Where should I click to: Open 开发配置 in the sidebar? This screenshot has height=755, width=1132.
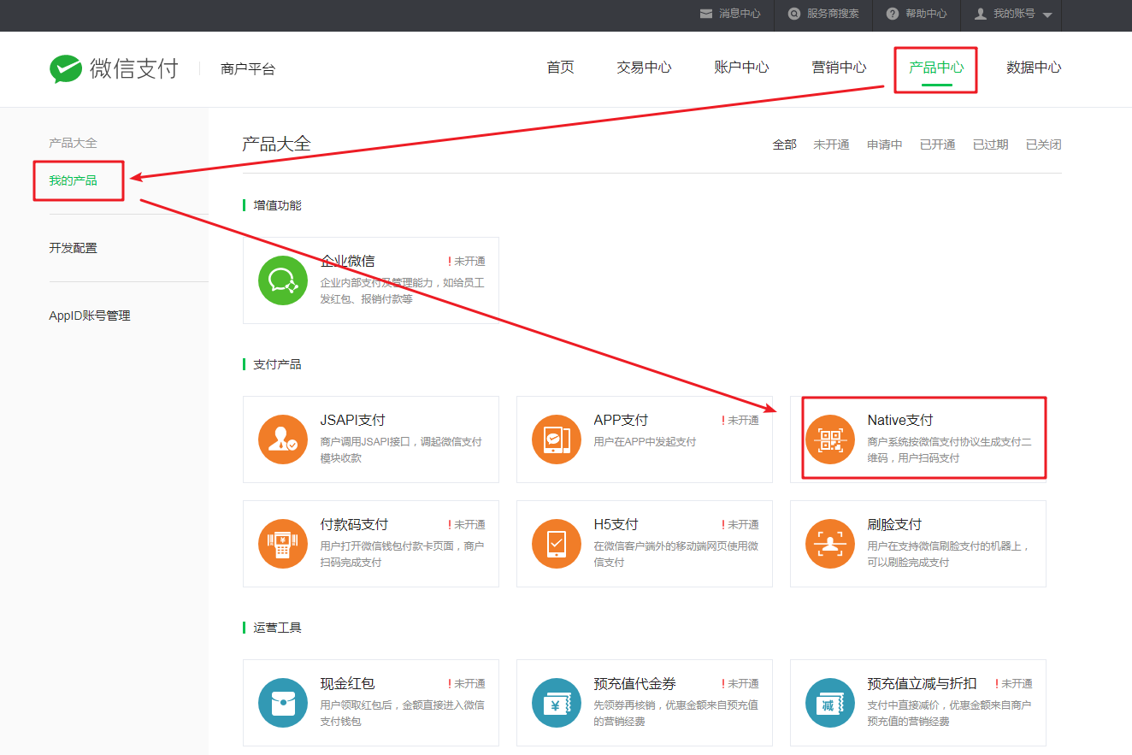74,248
